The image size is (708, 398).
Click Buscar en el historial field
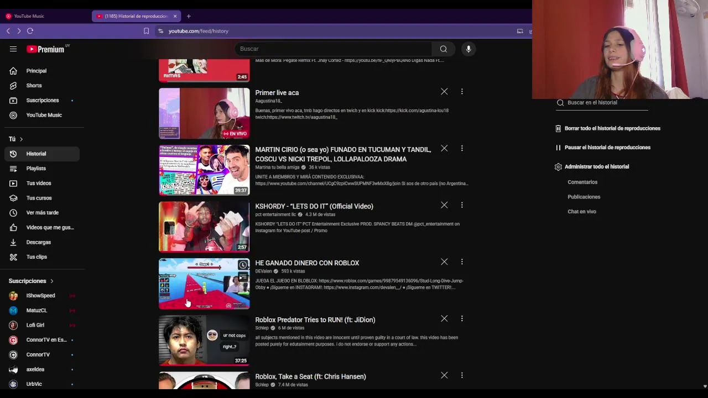tap(602, 103)
